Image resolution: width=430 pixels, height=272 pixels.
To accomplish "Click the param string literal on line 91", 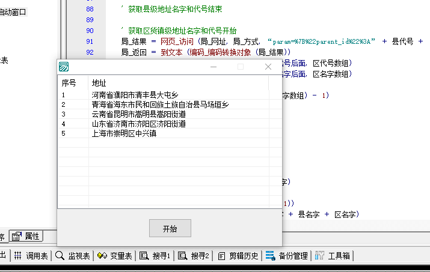I will pos(321,41).
